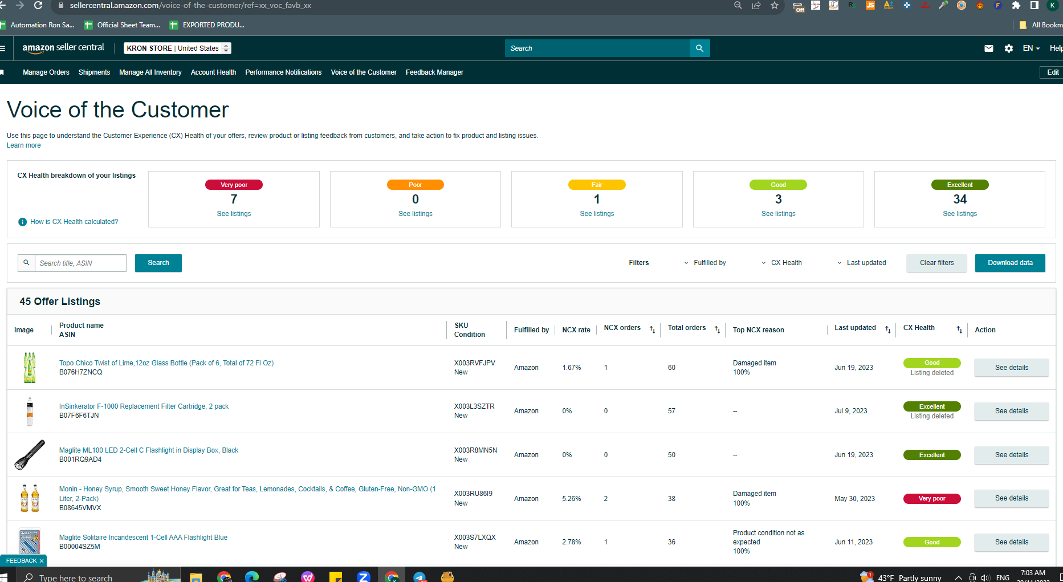1063x582 pixels.
Task: Open Maglite ML100 LED Flashlight product link
Action: 149,450
